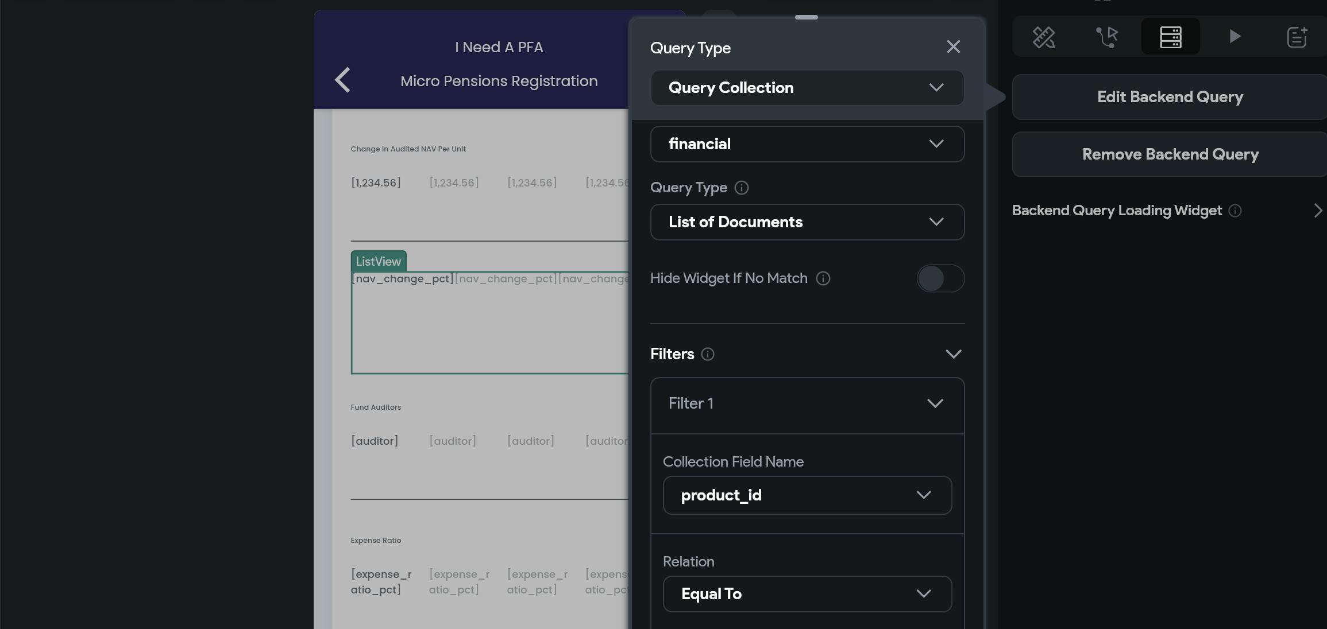Click the back arrow navigation icon
Image resolution: width=1327 pixels, height=629 pixels.
coord(341,80)
